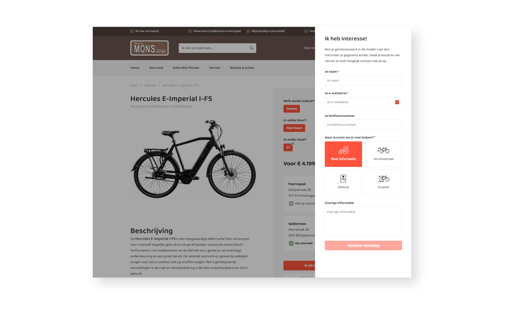Go to Gebruikte fietsen menu
Image resolution: width=515 pixels, height=321 pixels.
click(x=186, y=68)
